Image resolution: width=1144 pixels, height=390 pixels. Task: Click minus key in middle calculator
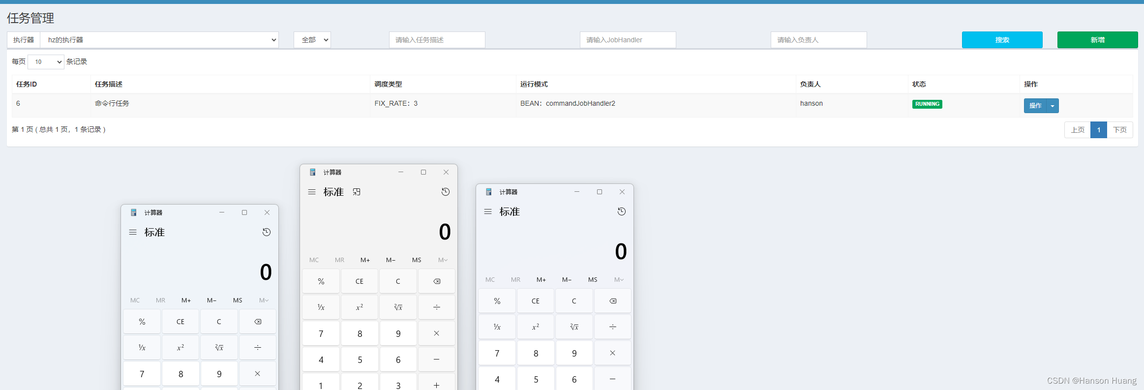[437, 360]
